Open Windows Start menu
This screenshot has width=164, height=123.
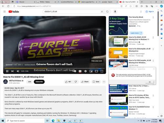[3, 121]
